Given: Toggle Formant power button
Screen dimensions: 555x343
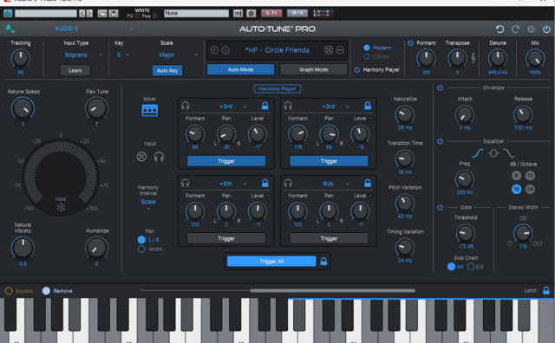Looking at the screenshot, I should coord(410,42).
